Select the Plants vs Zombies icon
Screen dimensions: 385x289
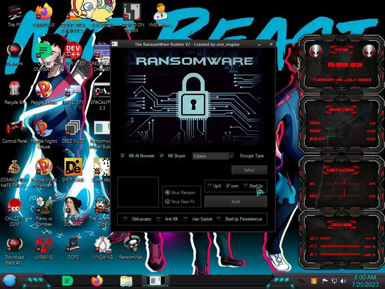click(x=44, y=212)
